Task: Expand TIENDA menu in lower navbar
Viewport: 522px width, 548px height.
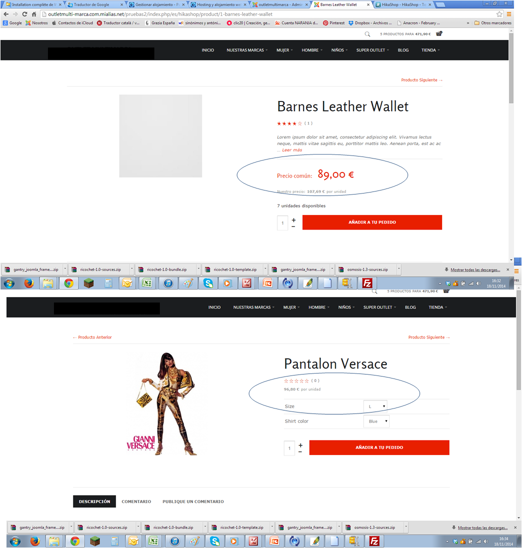Action: [438, 307]
